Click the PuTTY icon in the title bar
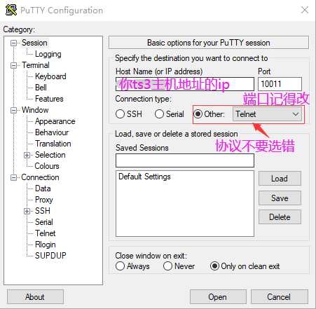Screen dimensions: 316x309 (x=11, y=10)
